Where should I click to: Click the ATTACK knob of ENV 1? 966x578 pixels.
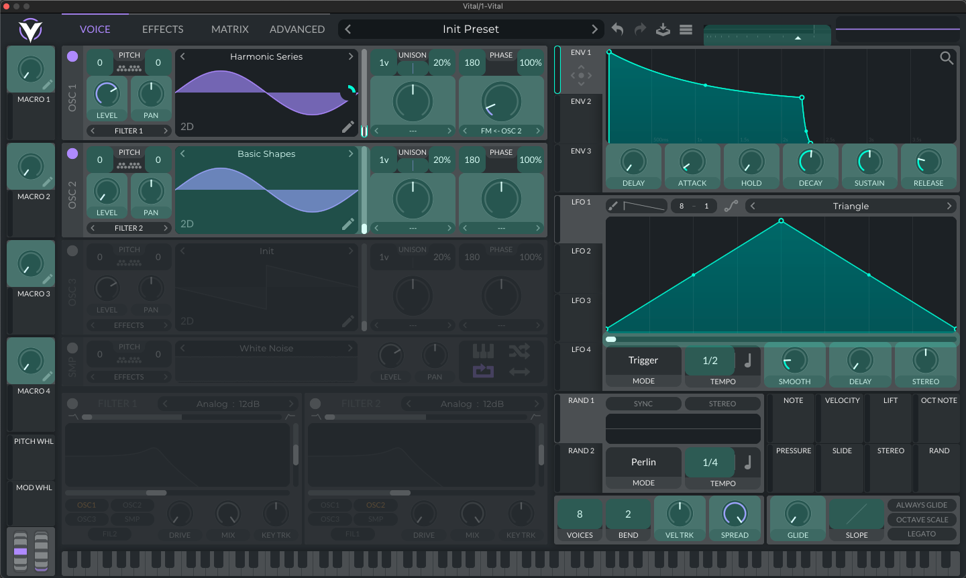coord(692,162)
